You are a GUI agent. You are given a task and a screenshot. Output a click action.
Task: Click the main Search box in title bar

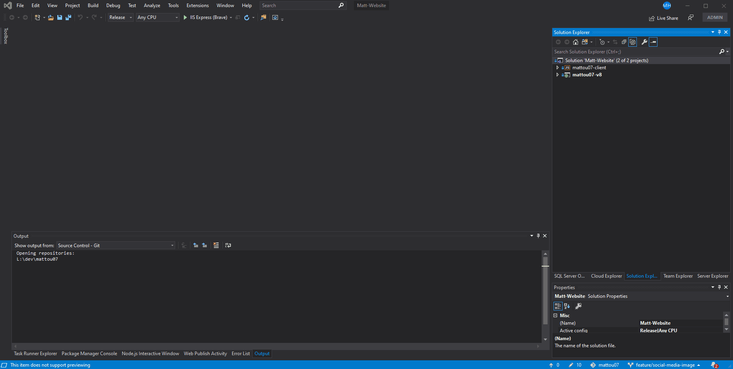point(303,6)
